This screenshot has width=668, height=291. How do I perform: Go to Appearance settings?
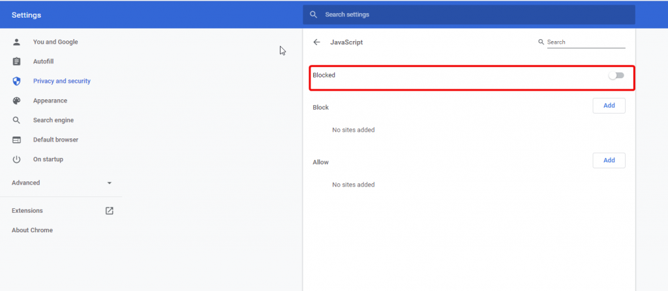pyautogui.click(x=50, y=100)
